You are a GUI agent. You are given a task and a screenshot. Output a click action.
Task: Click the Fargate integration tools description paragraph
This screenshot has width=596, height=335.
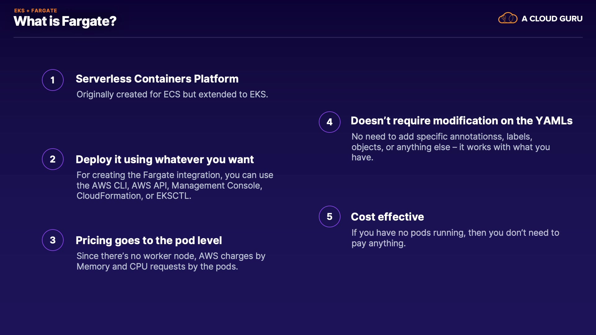pos(175,185)
